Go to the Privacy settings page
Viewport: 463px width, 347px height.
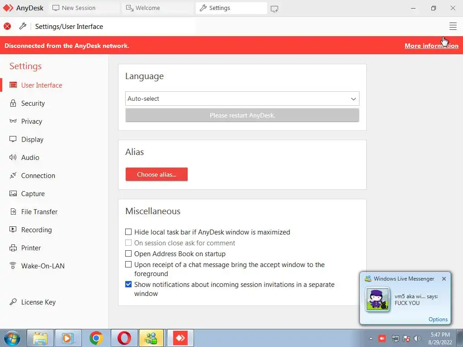tap(32, 121)
